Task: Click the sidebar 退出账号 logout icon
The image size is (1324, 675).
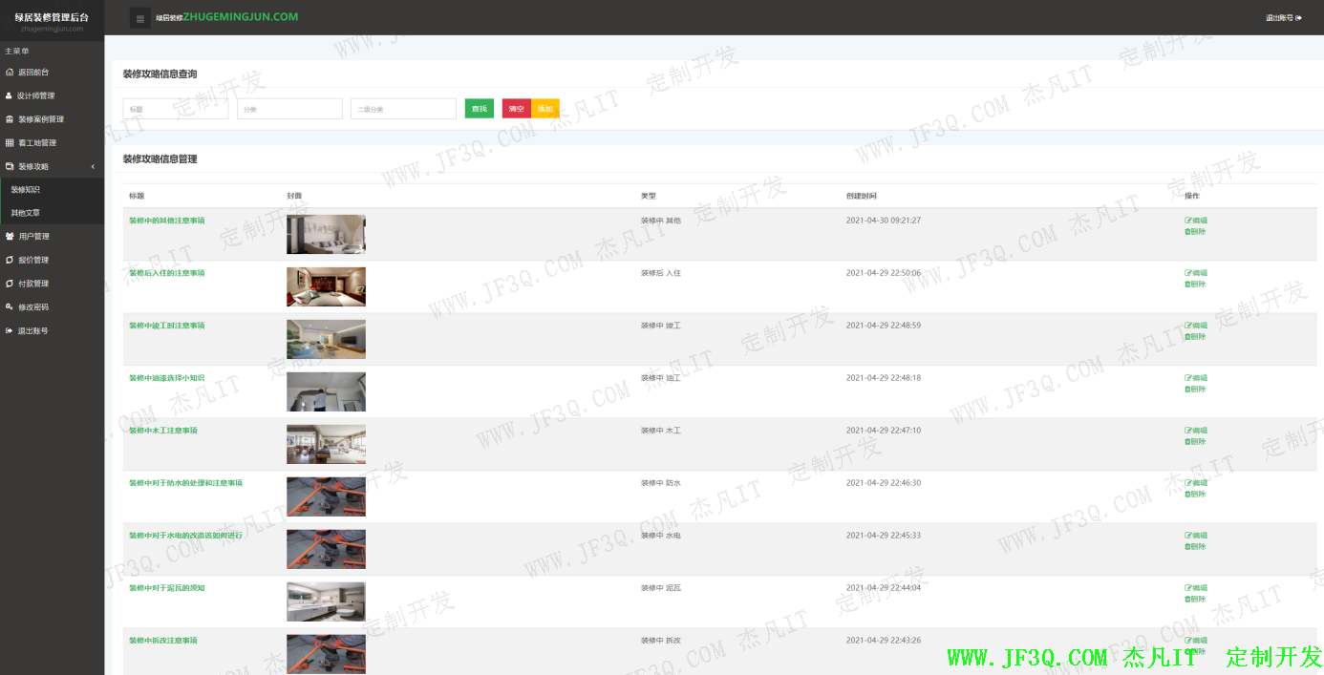Action: pyautogui.click(x=10, y=331)
